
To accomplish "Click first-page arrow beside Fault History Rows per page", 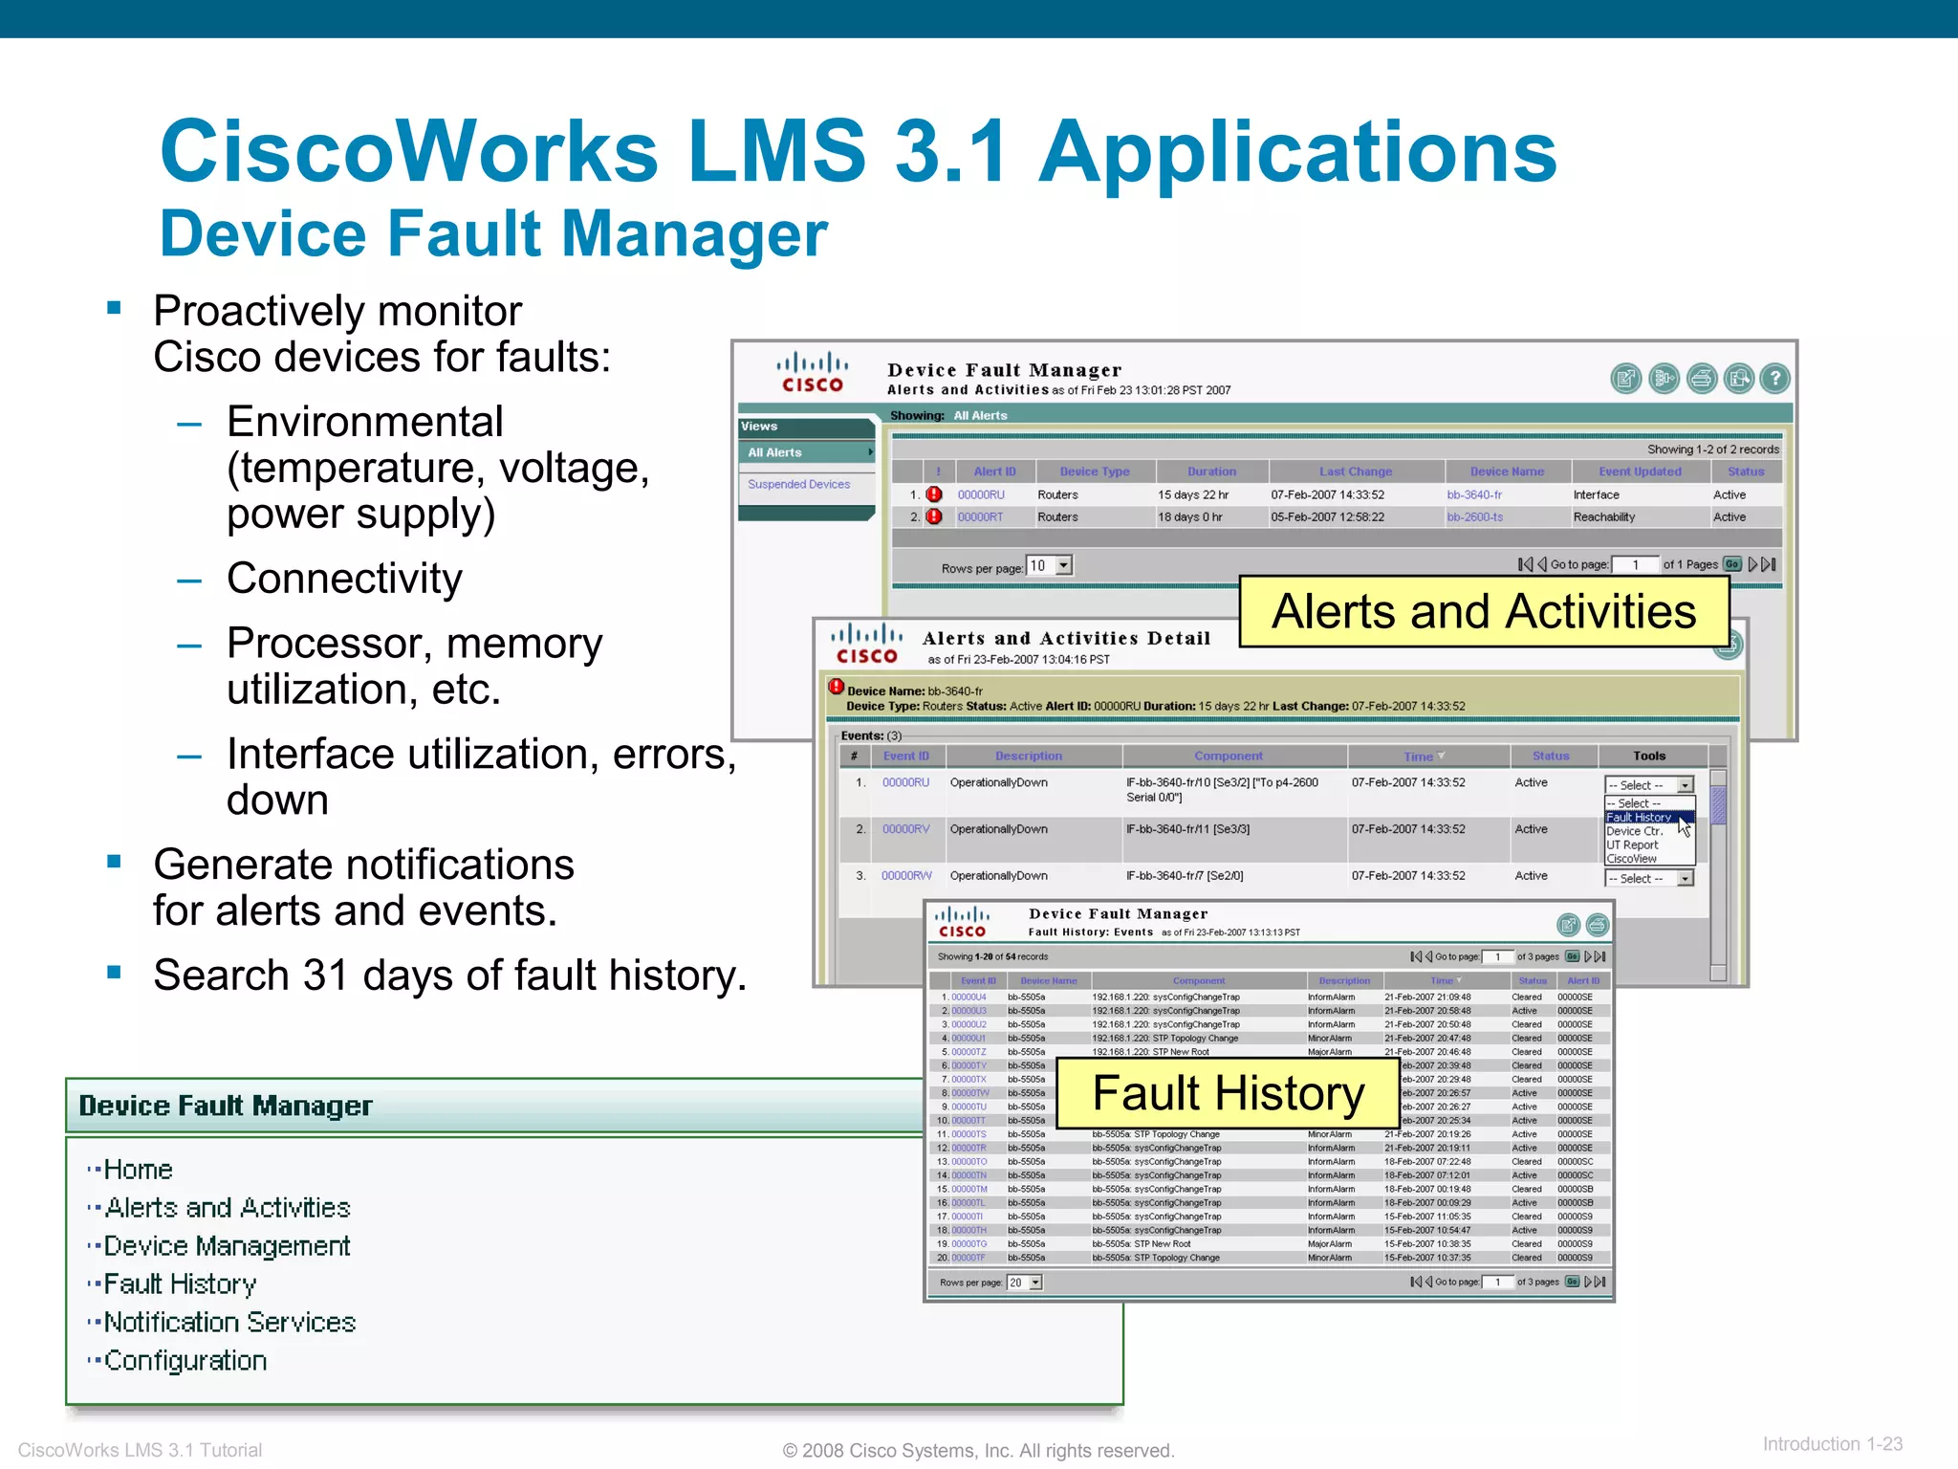I will coord(1416,1282).
